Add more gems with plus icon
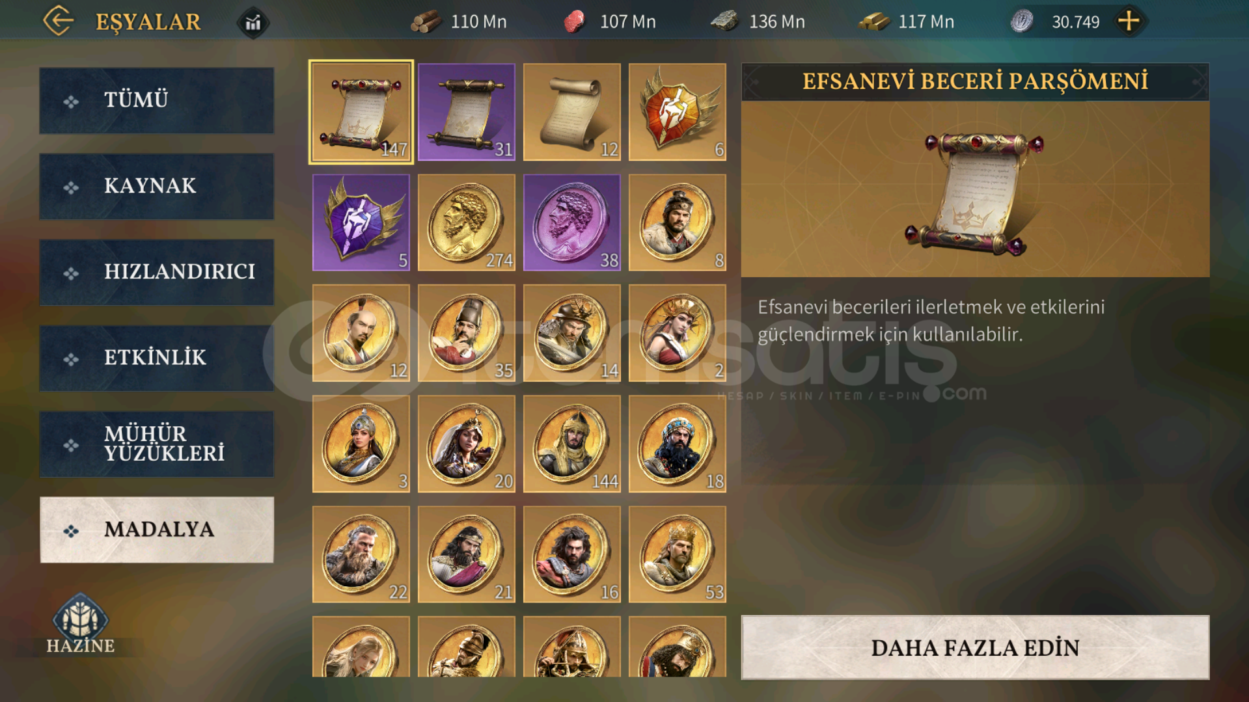Image resolution: width=1249 pixels, height=702 pixels. point(1129,21)
